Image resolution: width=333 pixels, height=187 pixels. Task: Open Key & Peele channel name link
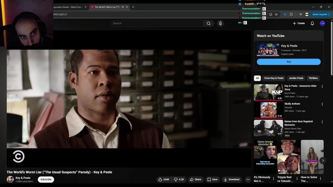(x=23, y=178)
